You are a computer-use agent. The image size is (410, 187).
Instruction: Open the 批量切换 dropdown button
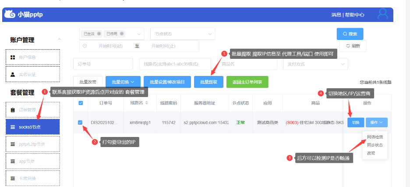[123, 82]
